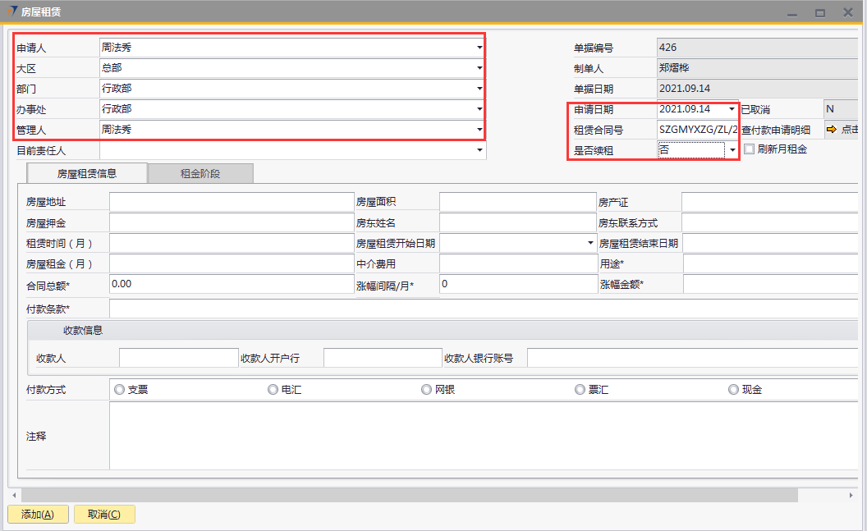Image resolution: width=867 pixels, height=531 pixels.
Task: Expand the 房屋租赁开始日期 dropdown
Action: [x=591, y=243]
